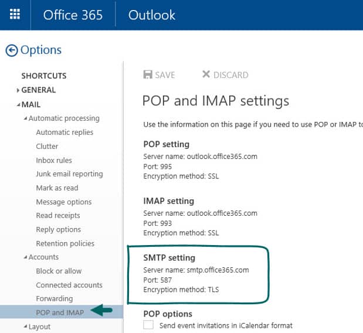Click the Outlook header link
363x333 pixels.
coord(152,15)
